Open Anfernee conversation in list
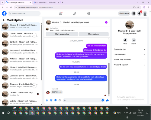Image resolution: width=151 pixels, height=120 pixels. point(20,60)
